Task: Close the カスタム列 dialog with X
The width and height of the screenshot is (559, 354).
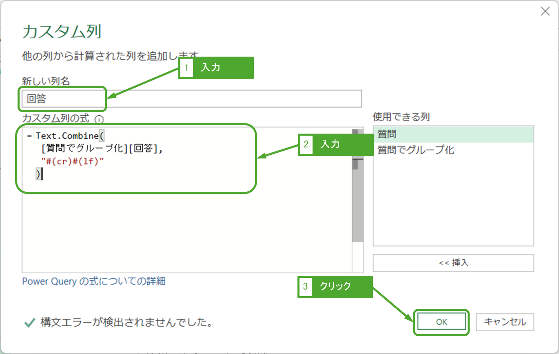Action: coord(545,12)
